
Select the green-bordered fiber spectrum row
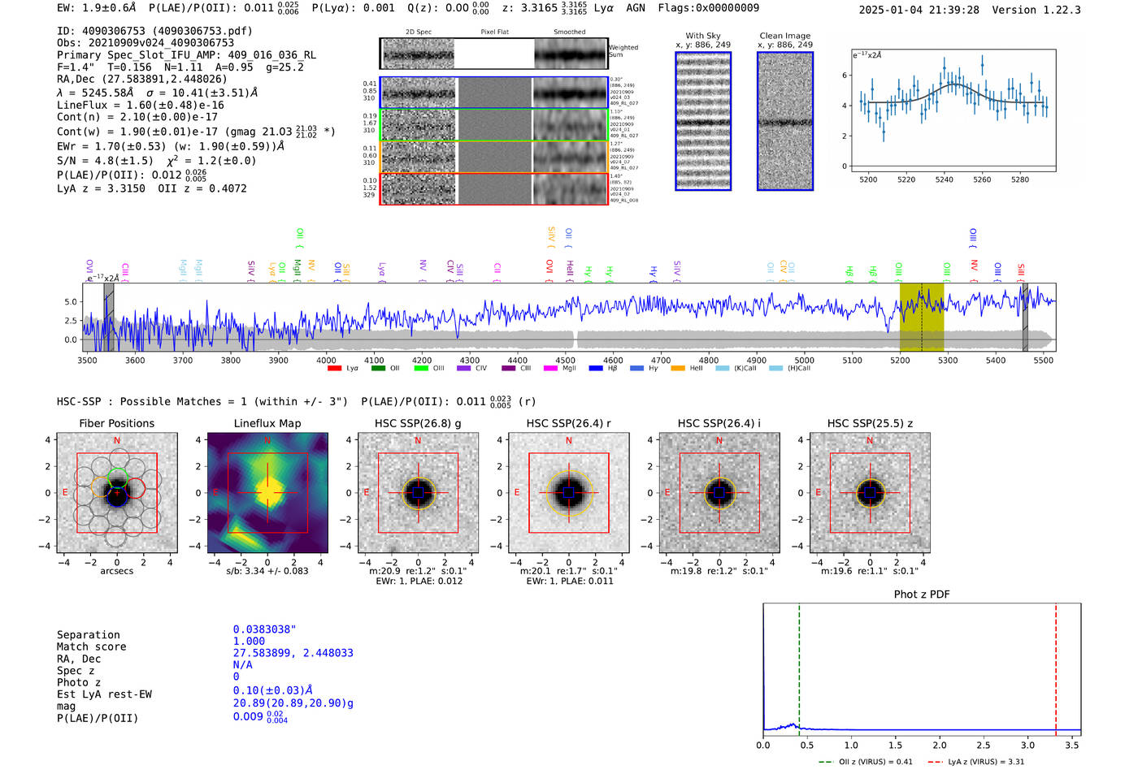494,125
